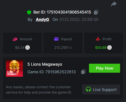Click the Litecoin coin beside $0.24

pos(27,48)
